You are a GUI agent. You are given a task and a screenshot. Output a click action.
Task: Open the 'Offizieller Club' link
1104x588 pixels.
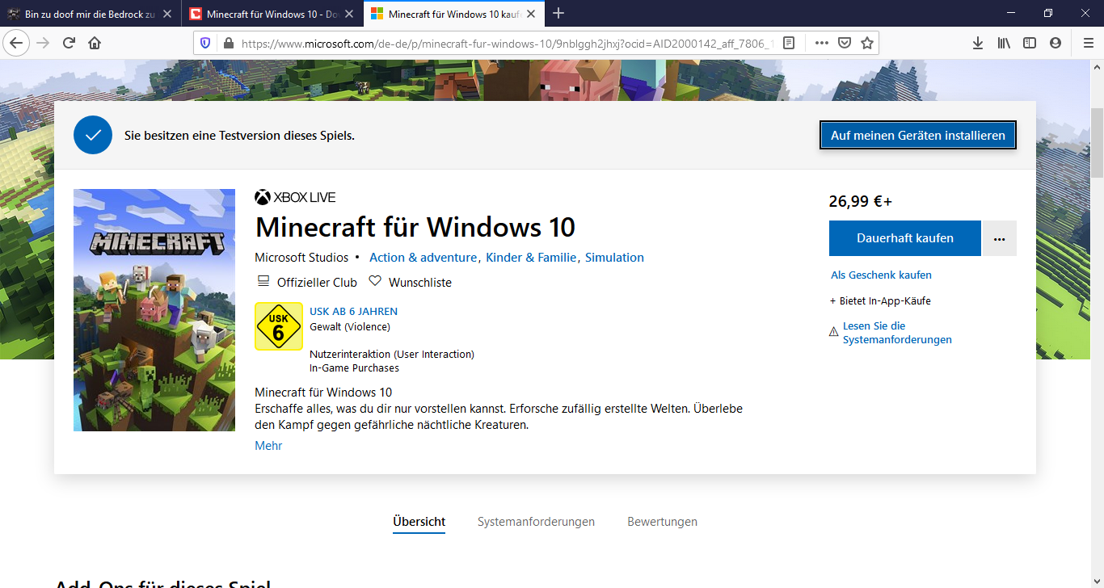(x=307, y=283)
